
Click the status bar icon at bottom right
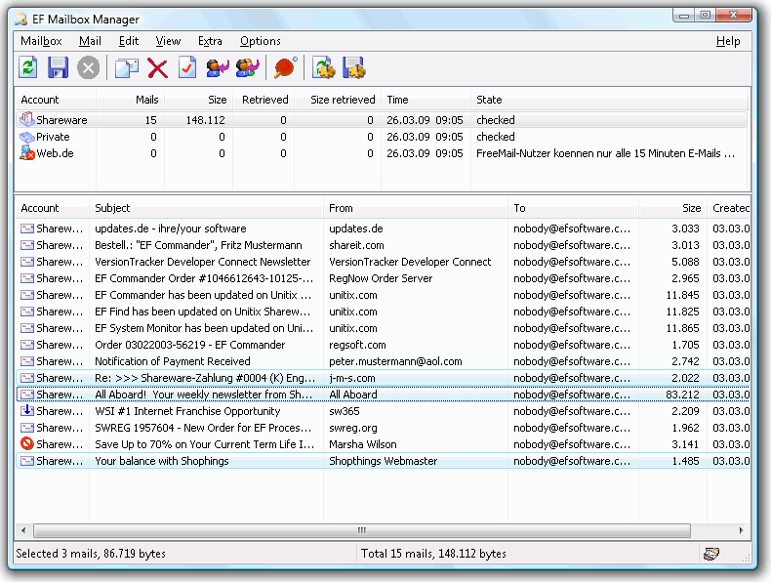pyautogui.click(x=711, y=554)
